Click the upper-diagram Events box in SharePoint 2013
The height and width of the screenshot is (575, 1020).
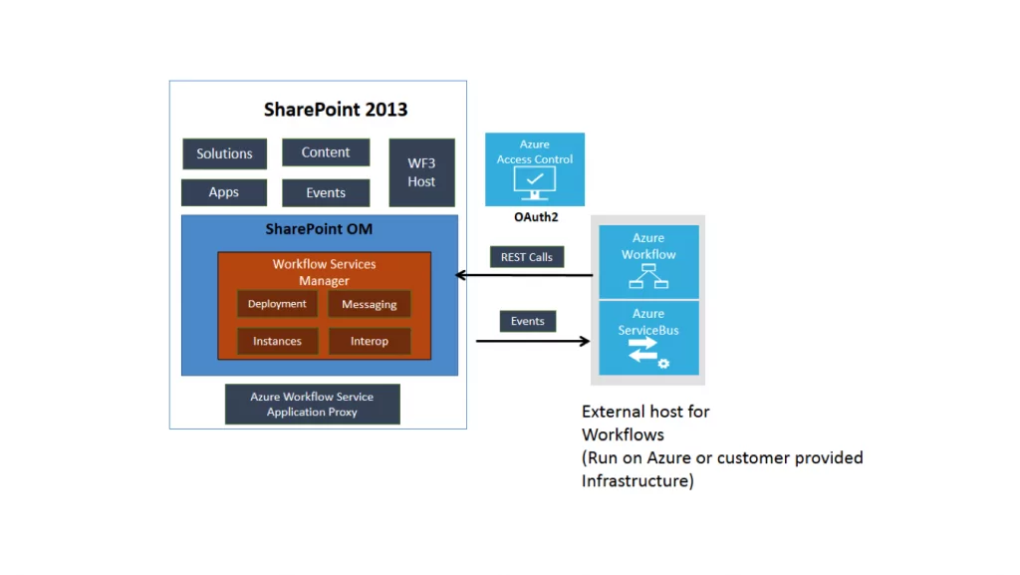tap(326, 192)
